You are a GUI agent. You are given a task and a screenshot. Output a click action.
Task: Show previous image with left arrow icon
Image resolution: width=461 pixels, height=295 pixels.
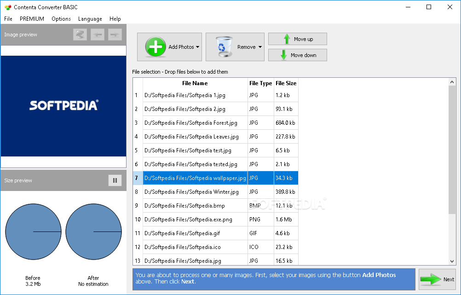(98, 35)
